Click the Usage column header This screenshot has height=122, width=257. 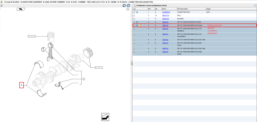click(x=208, y=9)
